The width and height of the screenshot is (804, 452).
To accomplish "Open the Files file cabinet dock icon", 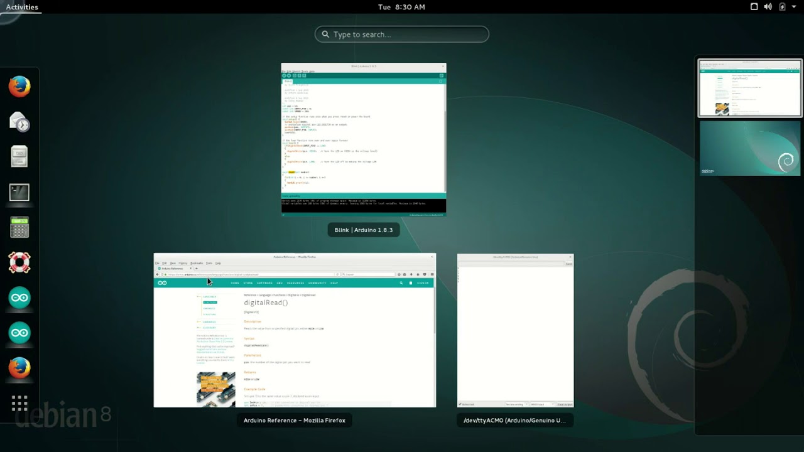I will coord(19,157).
